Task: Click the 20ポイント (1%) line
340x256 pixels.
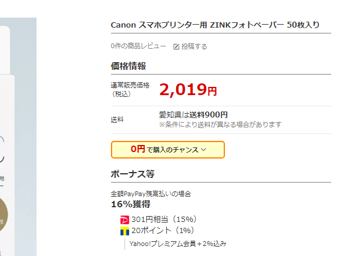Action: 163,230
